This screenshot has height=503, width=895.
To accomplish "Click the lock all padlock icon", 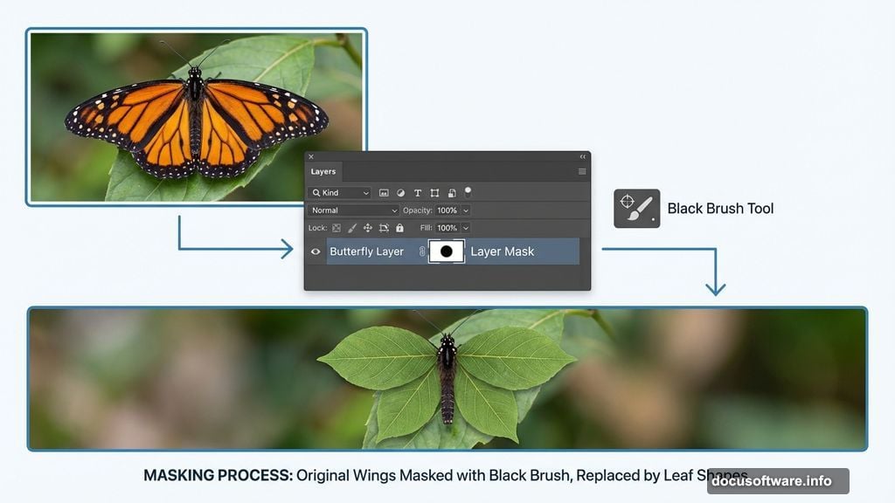I will (400, 228).
